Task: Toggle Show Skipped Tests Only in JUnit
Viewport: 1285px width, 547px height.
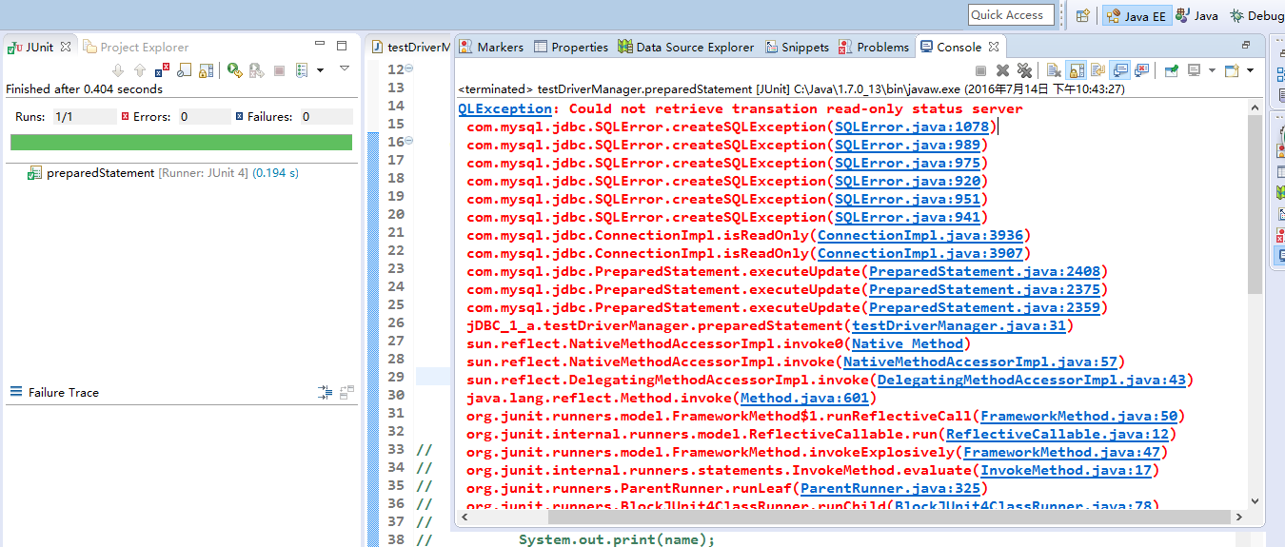Action: coord(184,69)
